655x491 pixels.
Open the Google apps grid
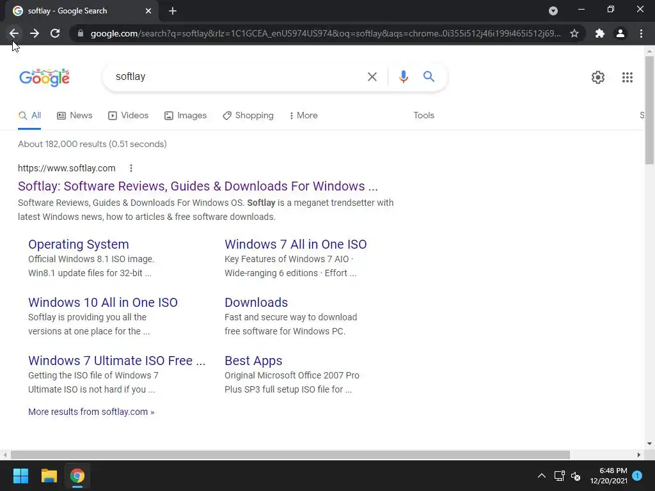pyautogui.click(x=627, y=77)
